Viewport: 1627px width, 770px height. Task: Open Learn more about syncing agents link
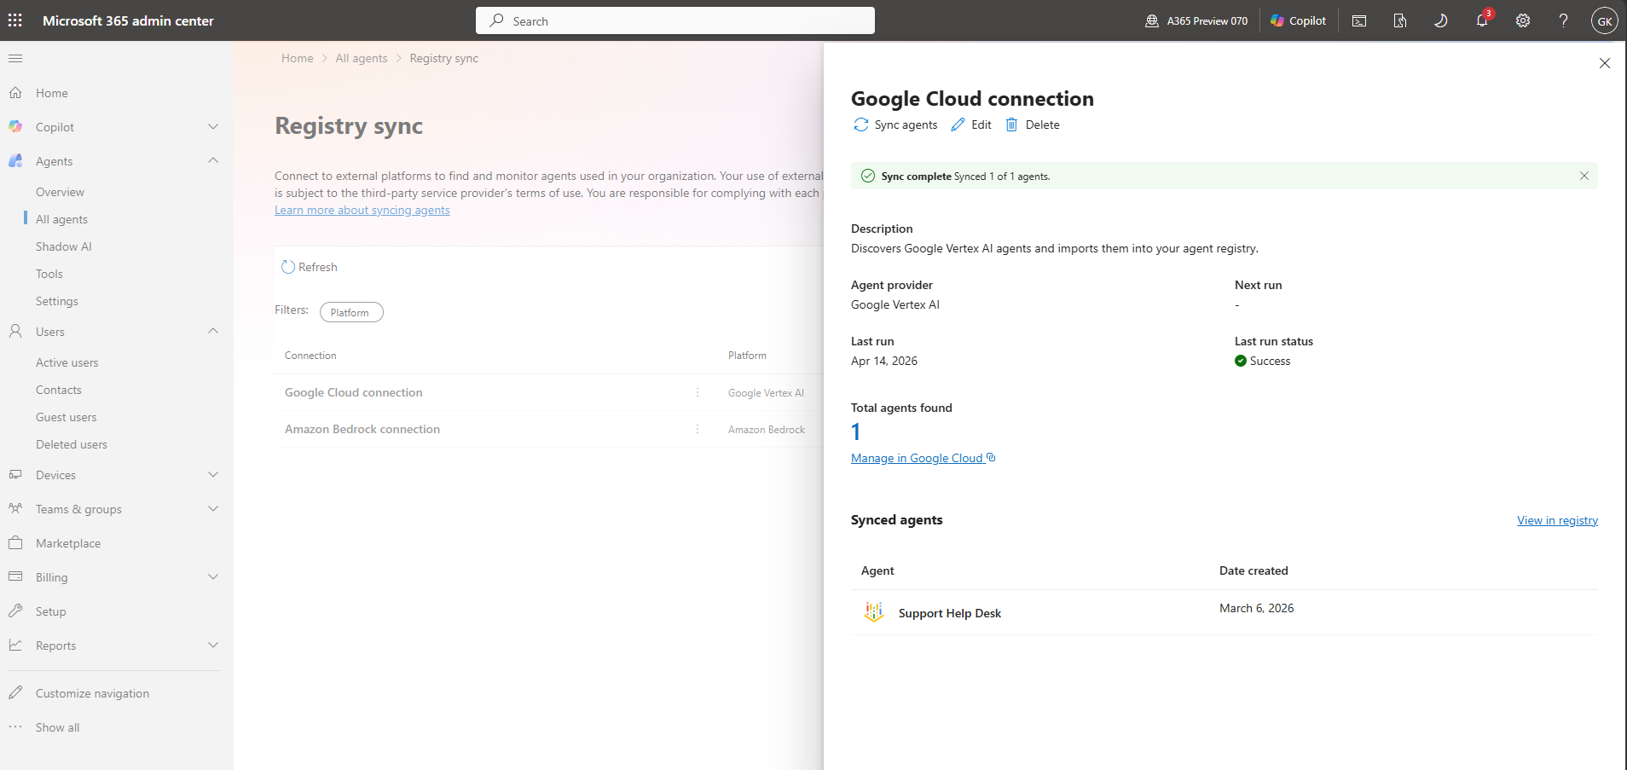pos(362,210)
